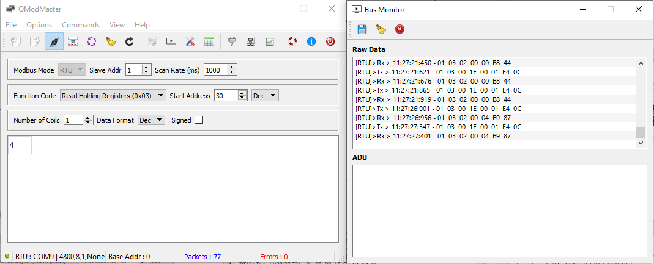Select the Tx 11:27:21:621 raw data row
Viewport: 654px width, 264px height.
click(x=495, y=72)
